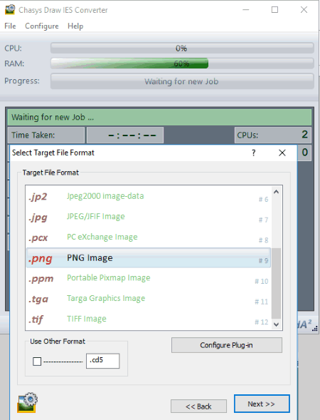The width and height of the screenshot is (320, 420).
Task: Click the question mark help icon
Action: point(253,153)
